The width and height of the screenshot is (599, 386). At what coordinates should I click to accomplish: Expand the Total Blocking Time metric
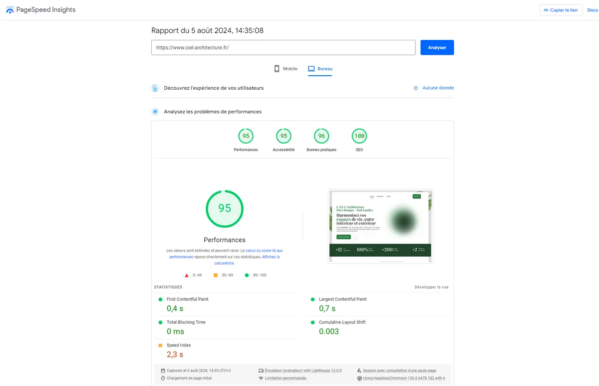[x=227, y=328]
